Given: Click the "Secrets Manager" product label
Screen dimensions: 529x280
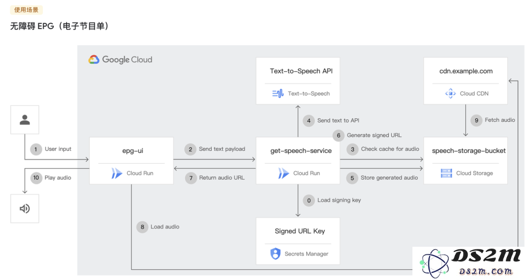Looking at the screenshot, I should [306, 254].
